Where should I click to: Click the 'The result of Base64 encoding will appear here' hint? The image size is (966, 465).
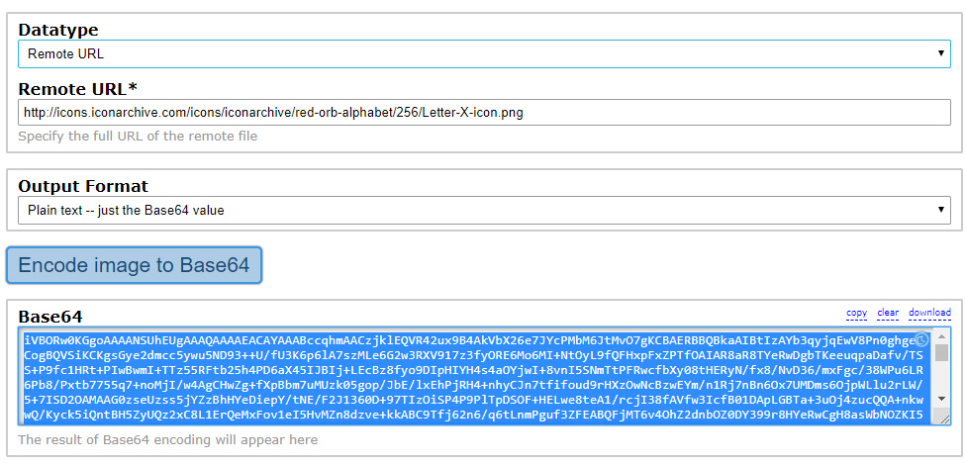coord(167,439)
